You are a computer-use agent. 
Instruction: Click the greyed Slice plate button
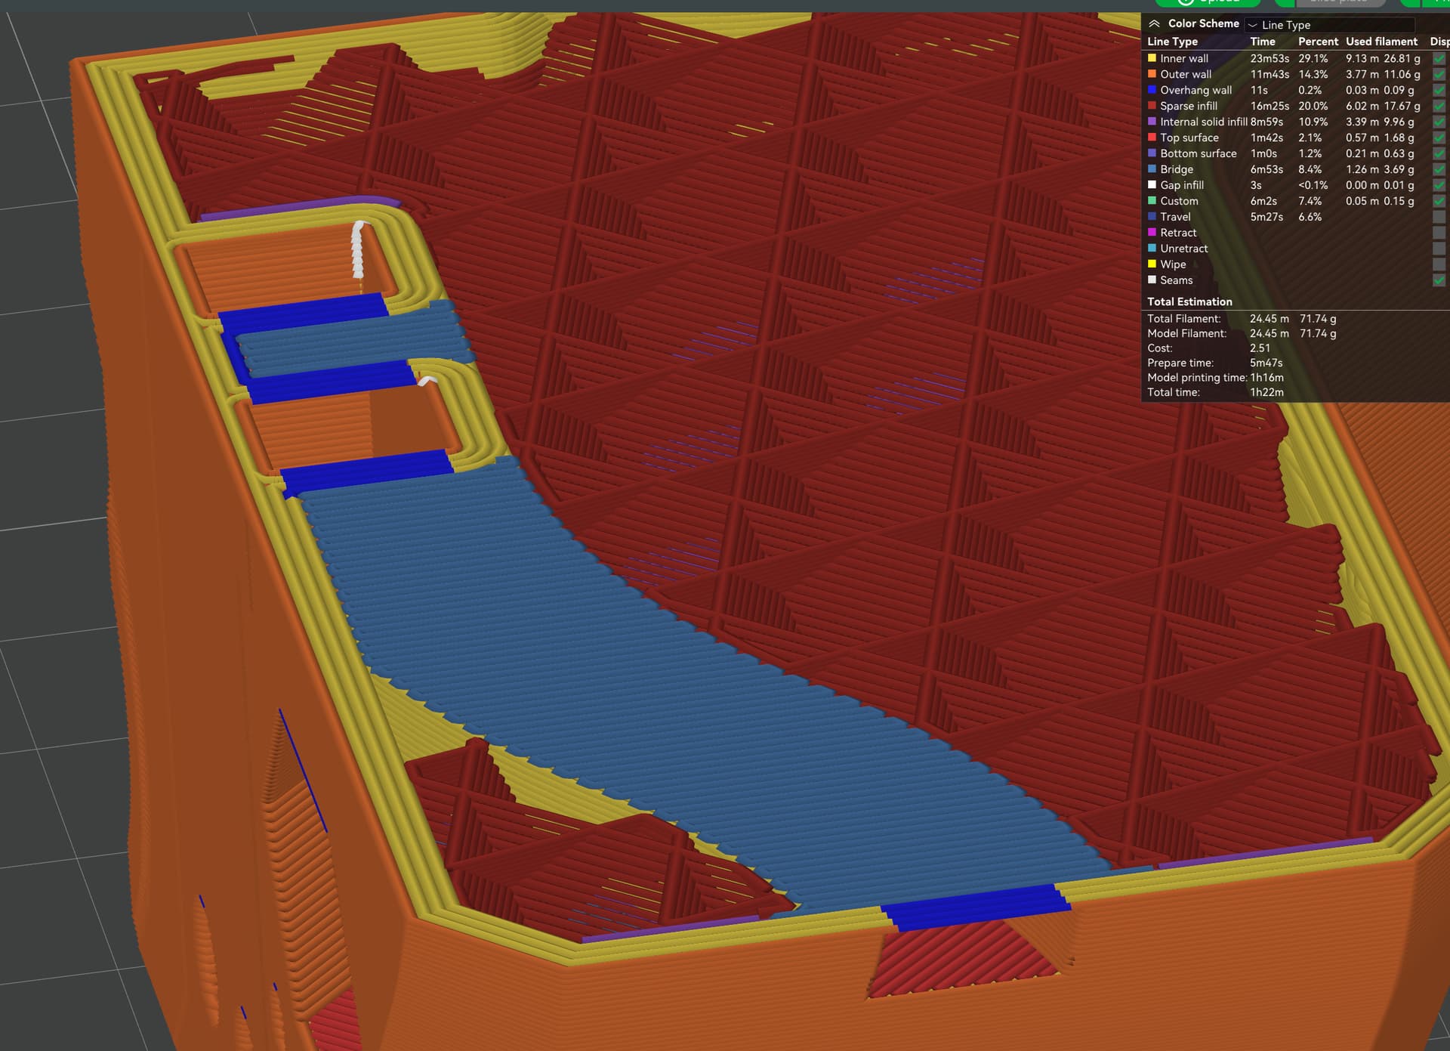tap(1337, 2)
